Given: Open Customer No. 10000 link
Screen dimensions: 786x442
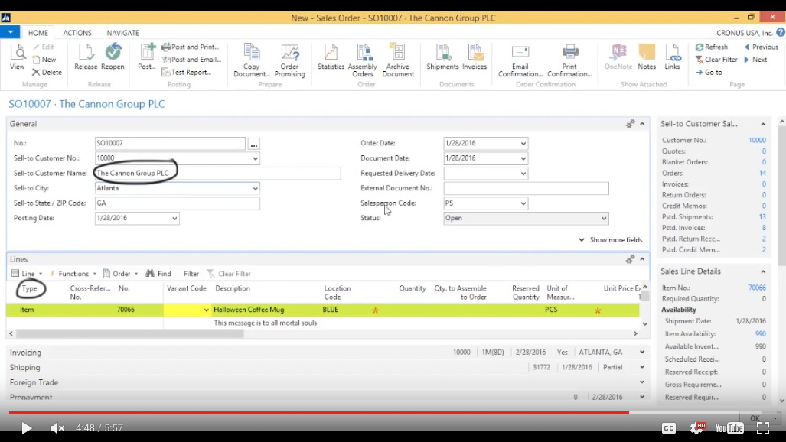Looking at the screenshot, I should 757,140.
